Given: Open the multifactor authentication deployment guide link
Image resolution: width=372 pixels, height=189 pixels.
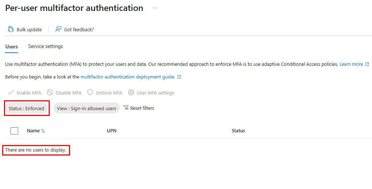Looking at the screenshot, I should (x=128, y=77).
